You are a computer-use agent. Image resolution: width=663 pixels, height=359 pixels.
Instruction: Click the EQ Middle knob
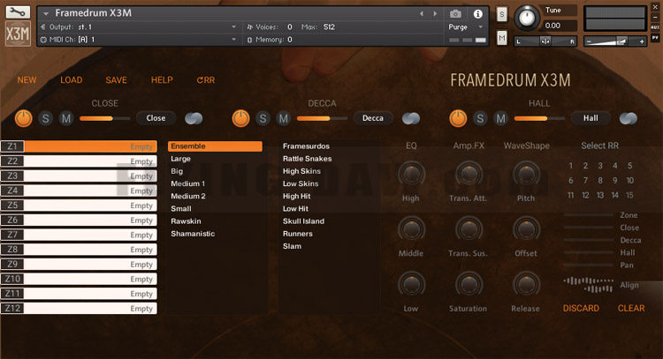pos(411,229)
